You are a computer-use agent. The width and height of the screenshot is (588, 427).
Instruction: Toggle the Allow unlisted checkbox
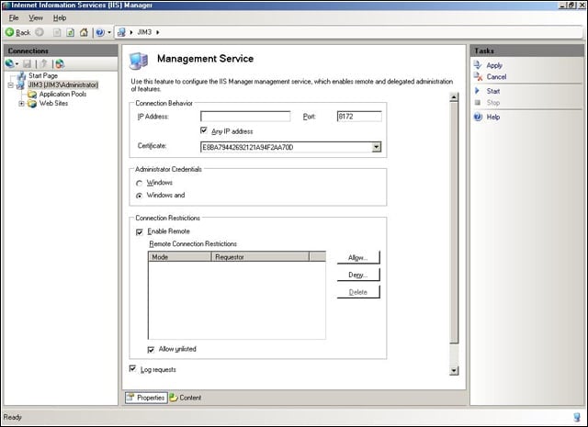click(151, 350)
